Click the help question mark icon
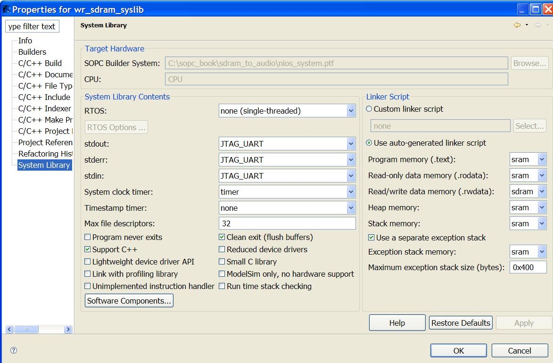The width and height of the screenshot is (553, 363). coord(14,350)
